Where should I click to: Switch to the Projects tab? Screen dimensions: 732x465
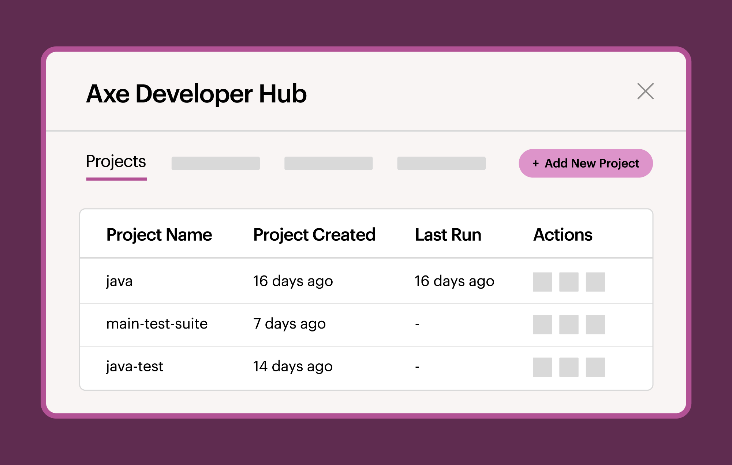(116, 162)
